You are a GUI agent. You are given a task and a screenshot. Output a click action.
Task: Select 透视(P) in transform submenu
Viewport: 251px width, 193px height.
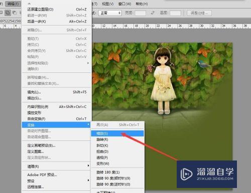pyautogui.click(x=117, y=157)
